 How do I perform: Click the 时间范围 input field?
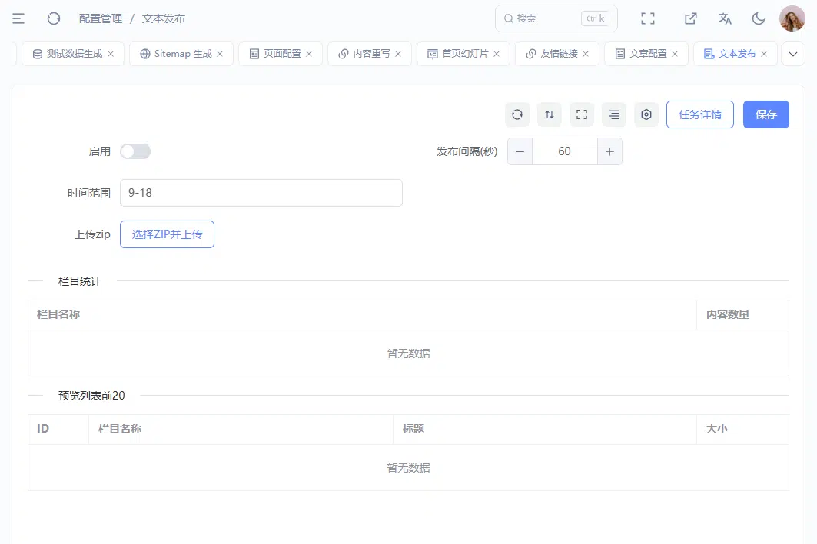261,193
